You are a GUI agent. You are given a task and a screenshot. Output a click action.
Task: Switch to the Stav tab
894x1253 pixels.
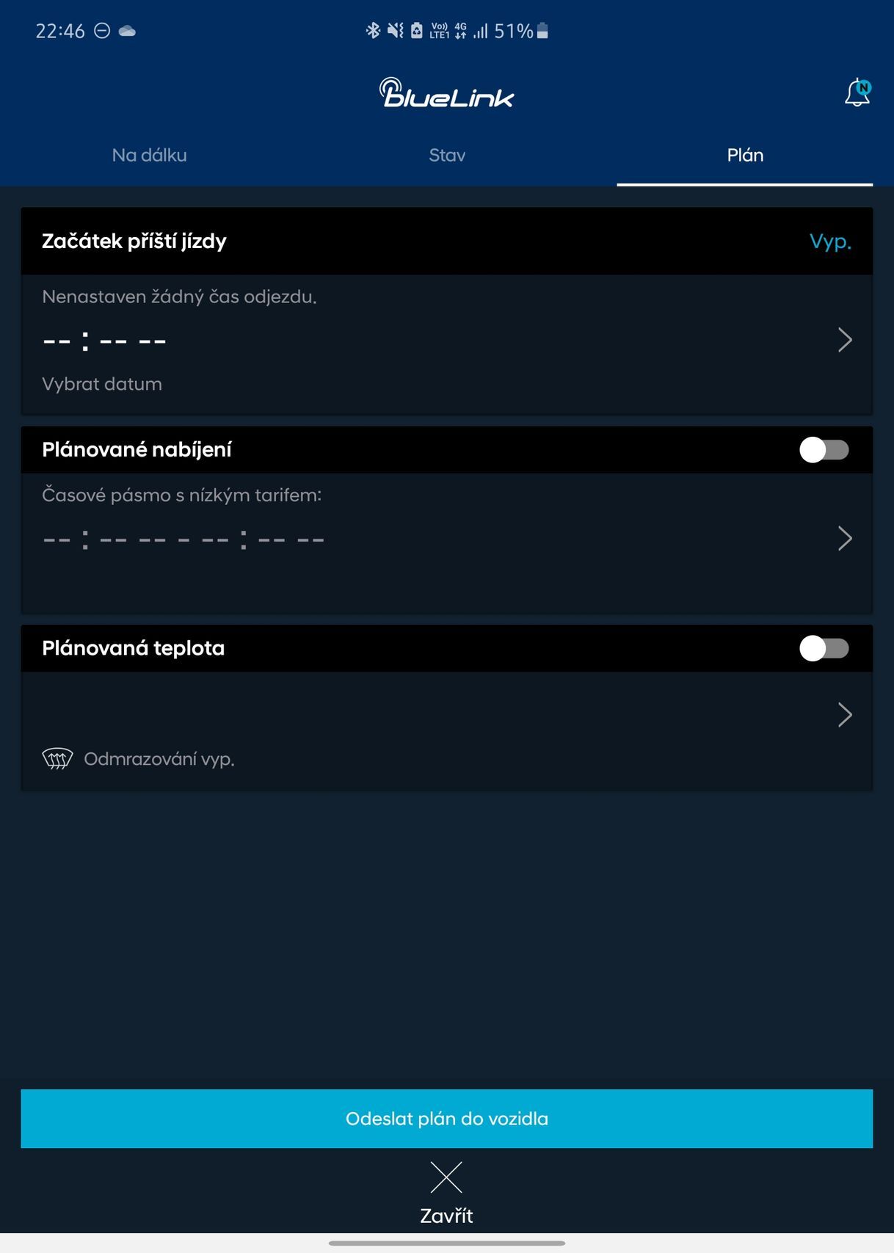click(x=447, y=156)
